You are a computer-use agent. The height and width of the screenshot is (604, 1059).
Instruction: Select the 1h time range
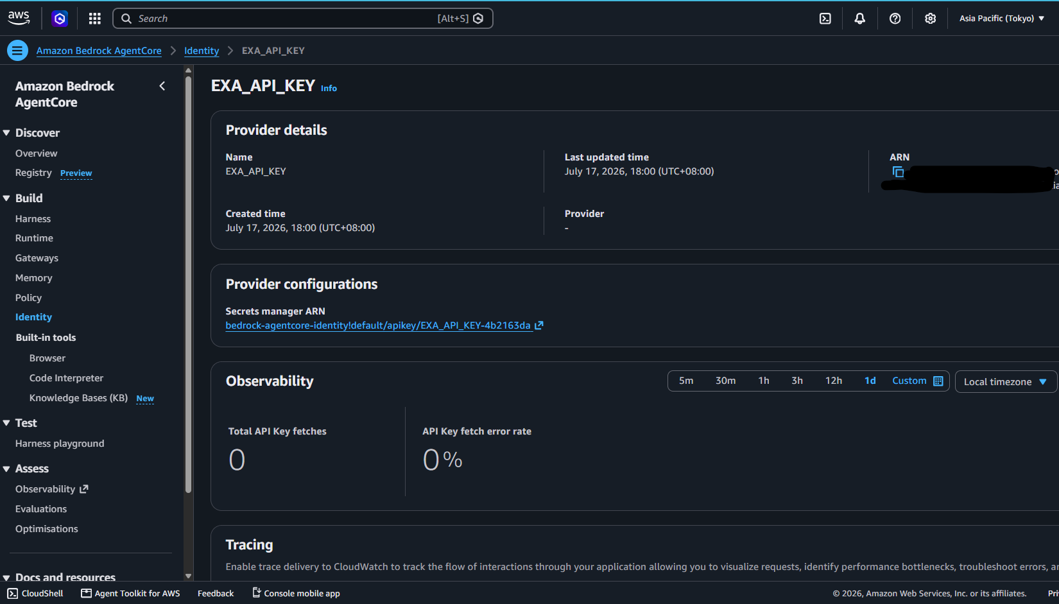tap(764, 381)
